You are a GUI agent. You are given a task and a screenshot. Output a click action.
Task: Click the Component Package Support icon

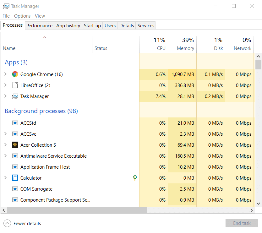[15, 200]
